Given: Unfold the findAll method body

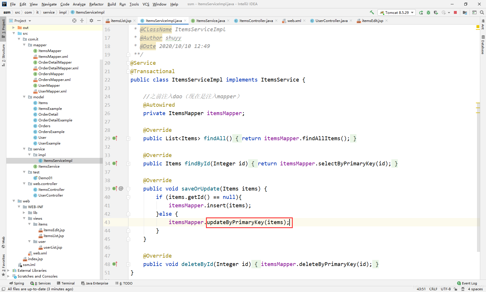Looking at the screenshot, I should pos(128,138).
